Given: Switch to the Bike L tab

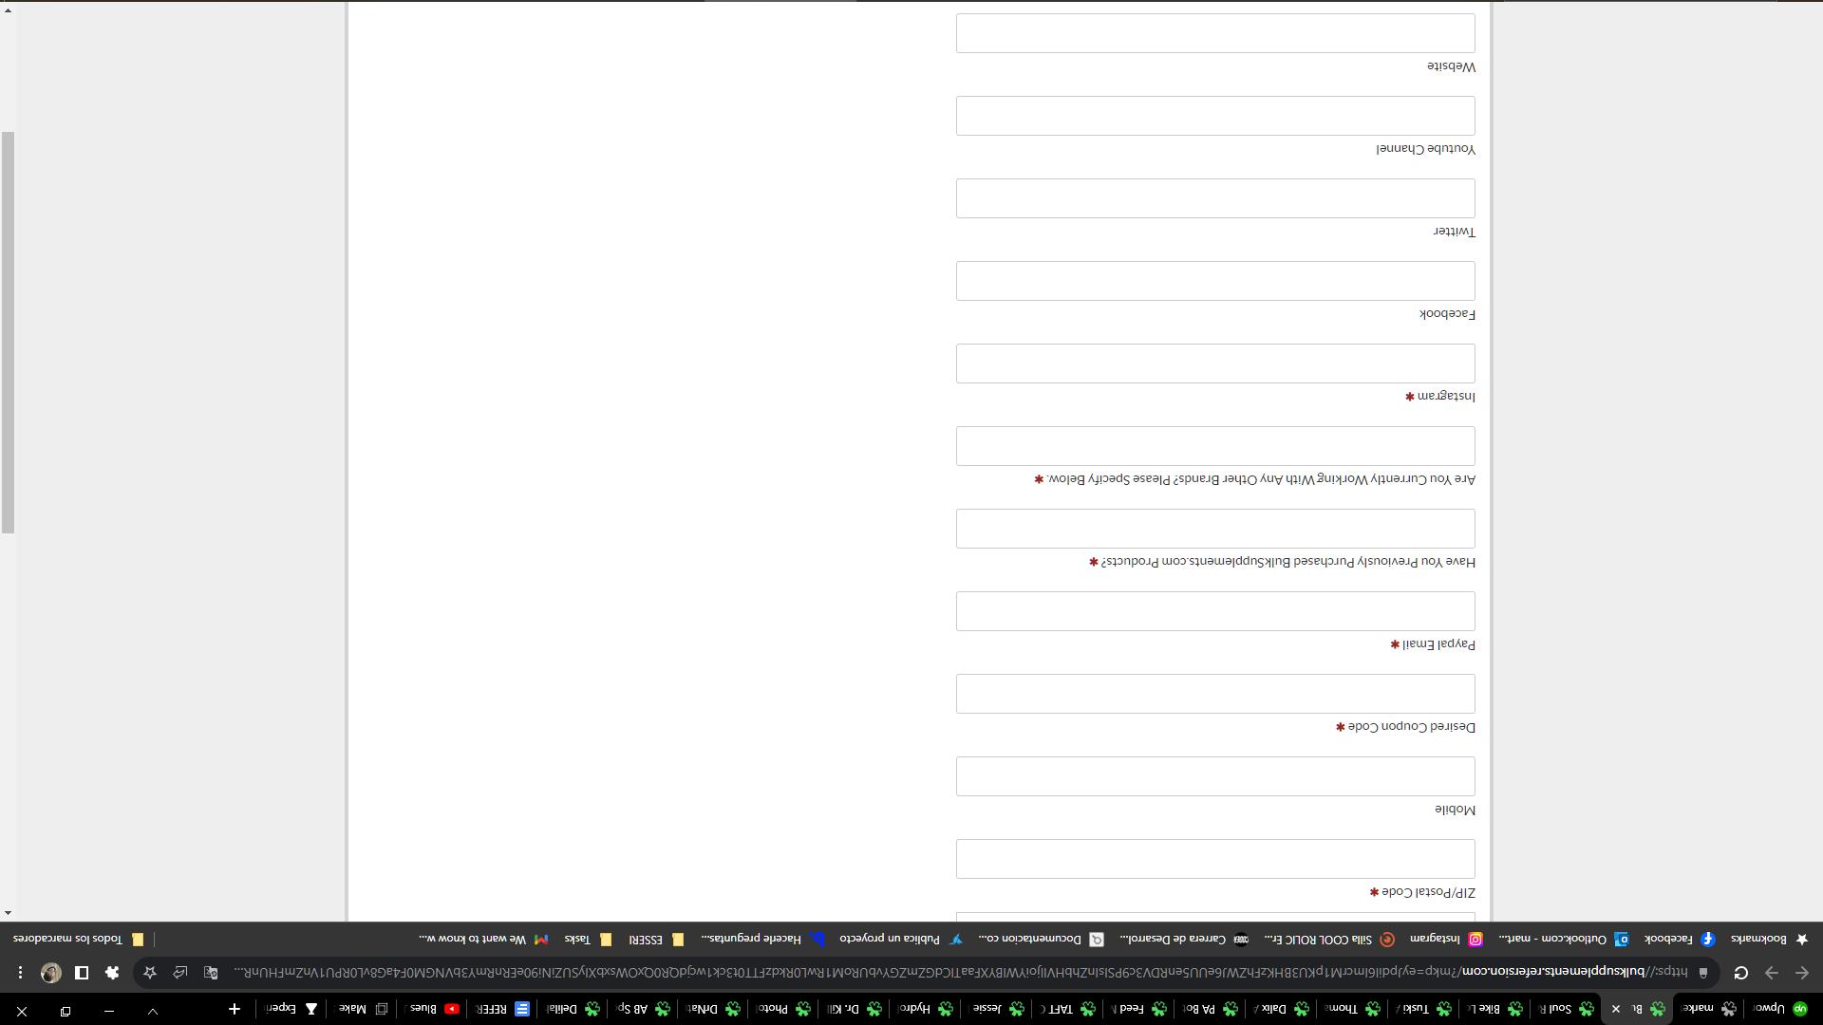Looking at the screenshot, I should pos(1494,1009).
